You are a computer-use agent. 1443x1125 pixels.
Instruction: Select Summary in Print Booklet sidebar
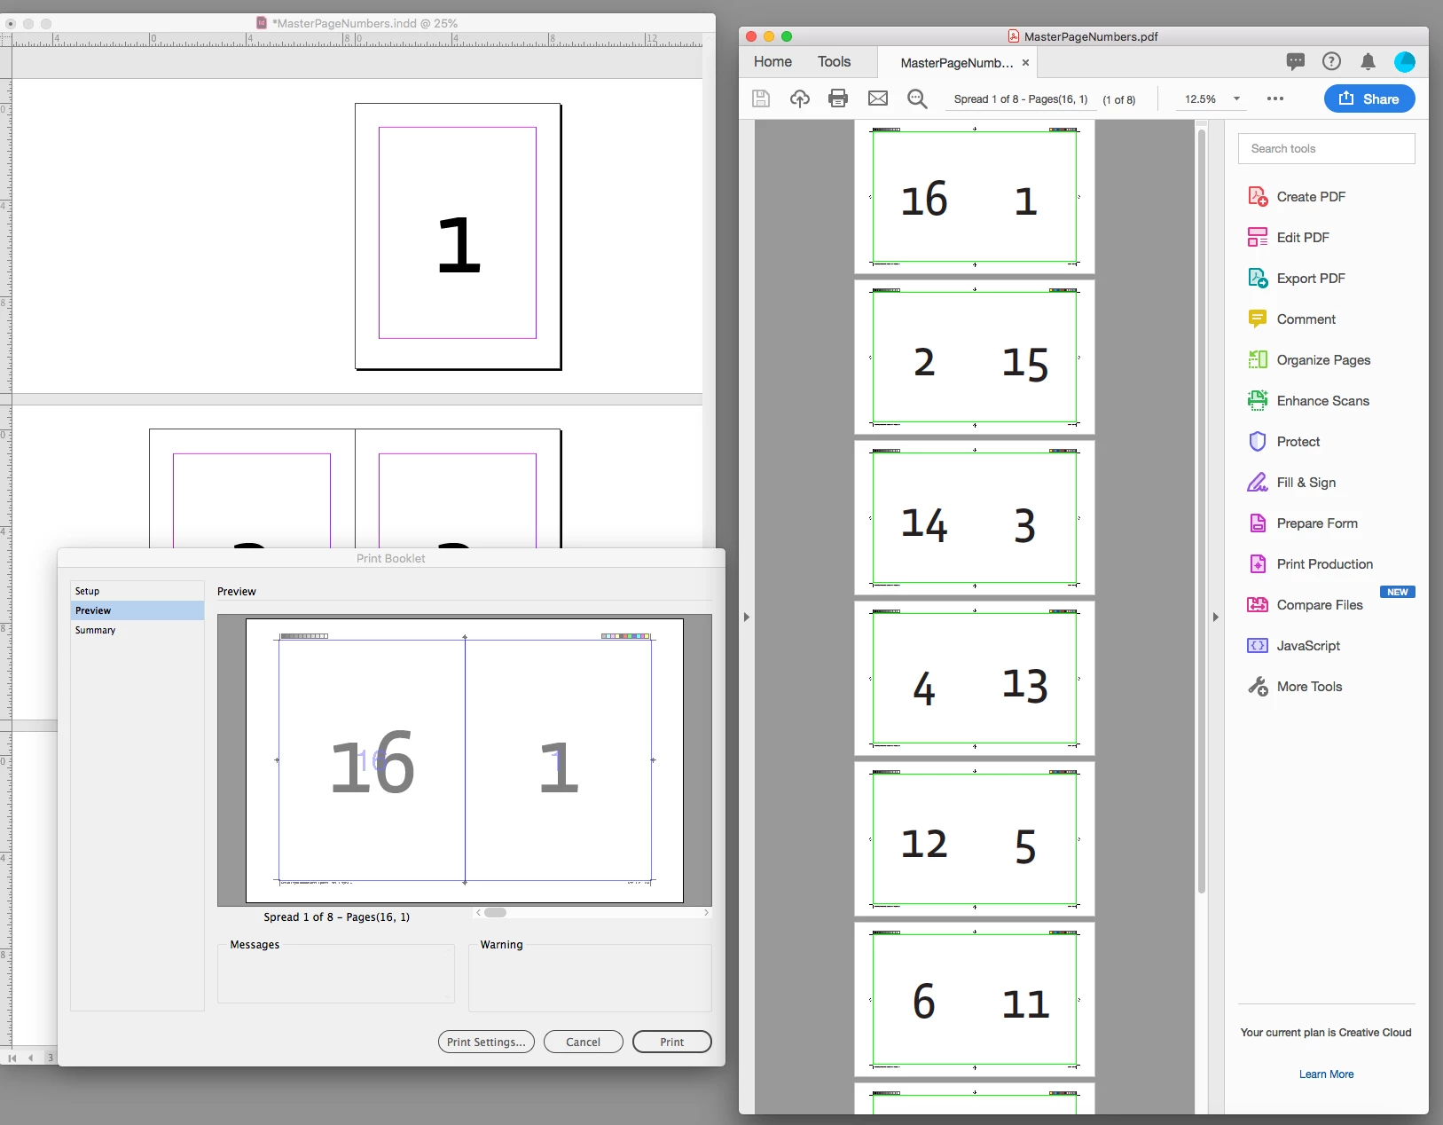137,630
